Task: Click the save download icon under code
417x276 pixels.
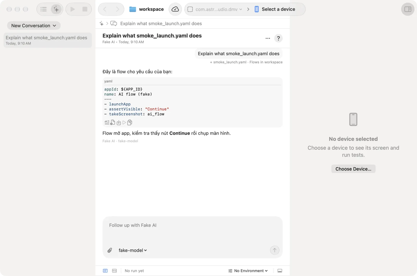Action: pyautogui.click(x=119, y=123)
